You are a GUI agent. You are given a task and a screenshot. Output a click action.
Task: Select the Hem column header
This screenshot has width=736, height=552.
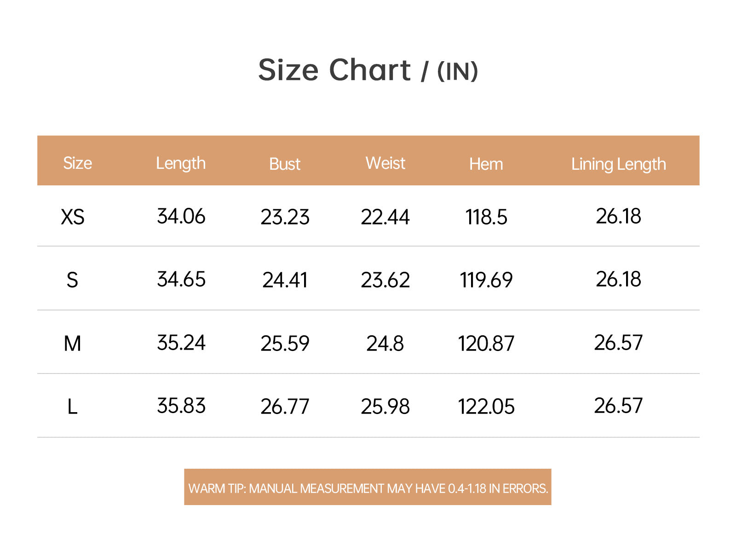point(486,164)
